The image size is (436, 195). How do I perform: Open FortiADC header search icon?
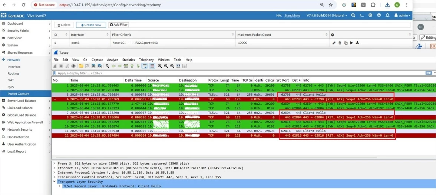coord(353,16)
